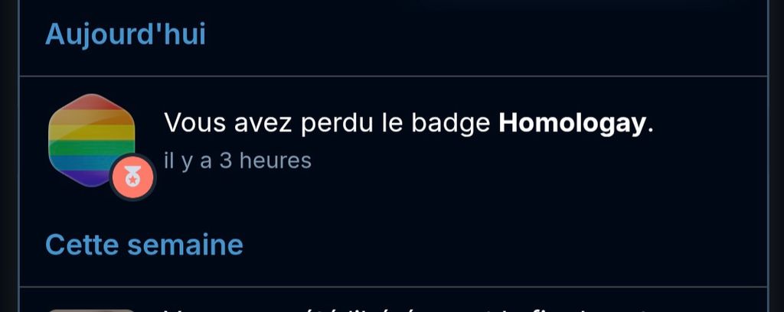Open the cut-off notification under Cette semaine

pyautogui.click(x=393, y=300)
